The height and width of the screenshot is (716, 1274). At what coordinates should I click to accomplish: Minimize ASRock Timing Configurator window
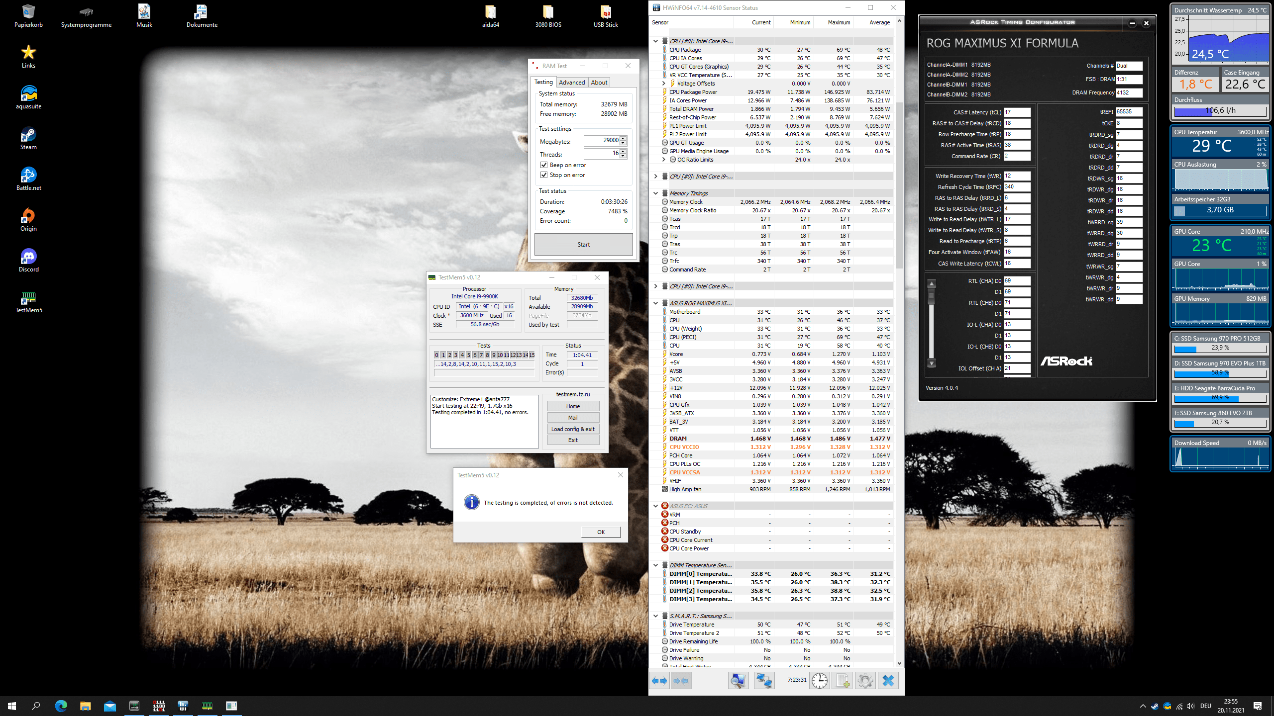click(x=1132, y=23)
